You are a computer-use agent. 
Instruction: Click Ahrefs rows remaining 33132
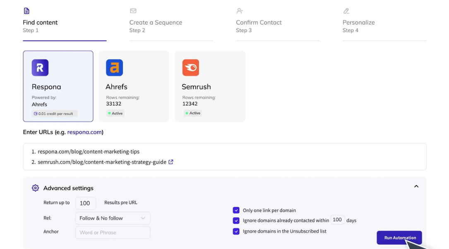click(114, 104)
